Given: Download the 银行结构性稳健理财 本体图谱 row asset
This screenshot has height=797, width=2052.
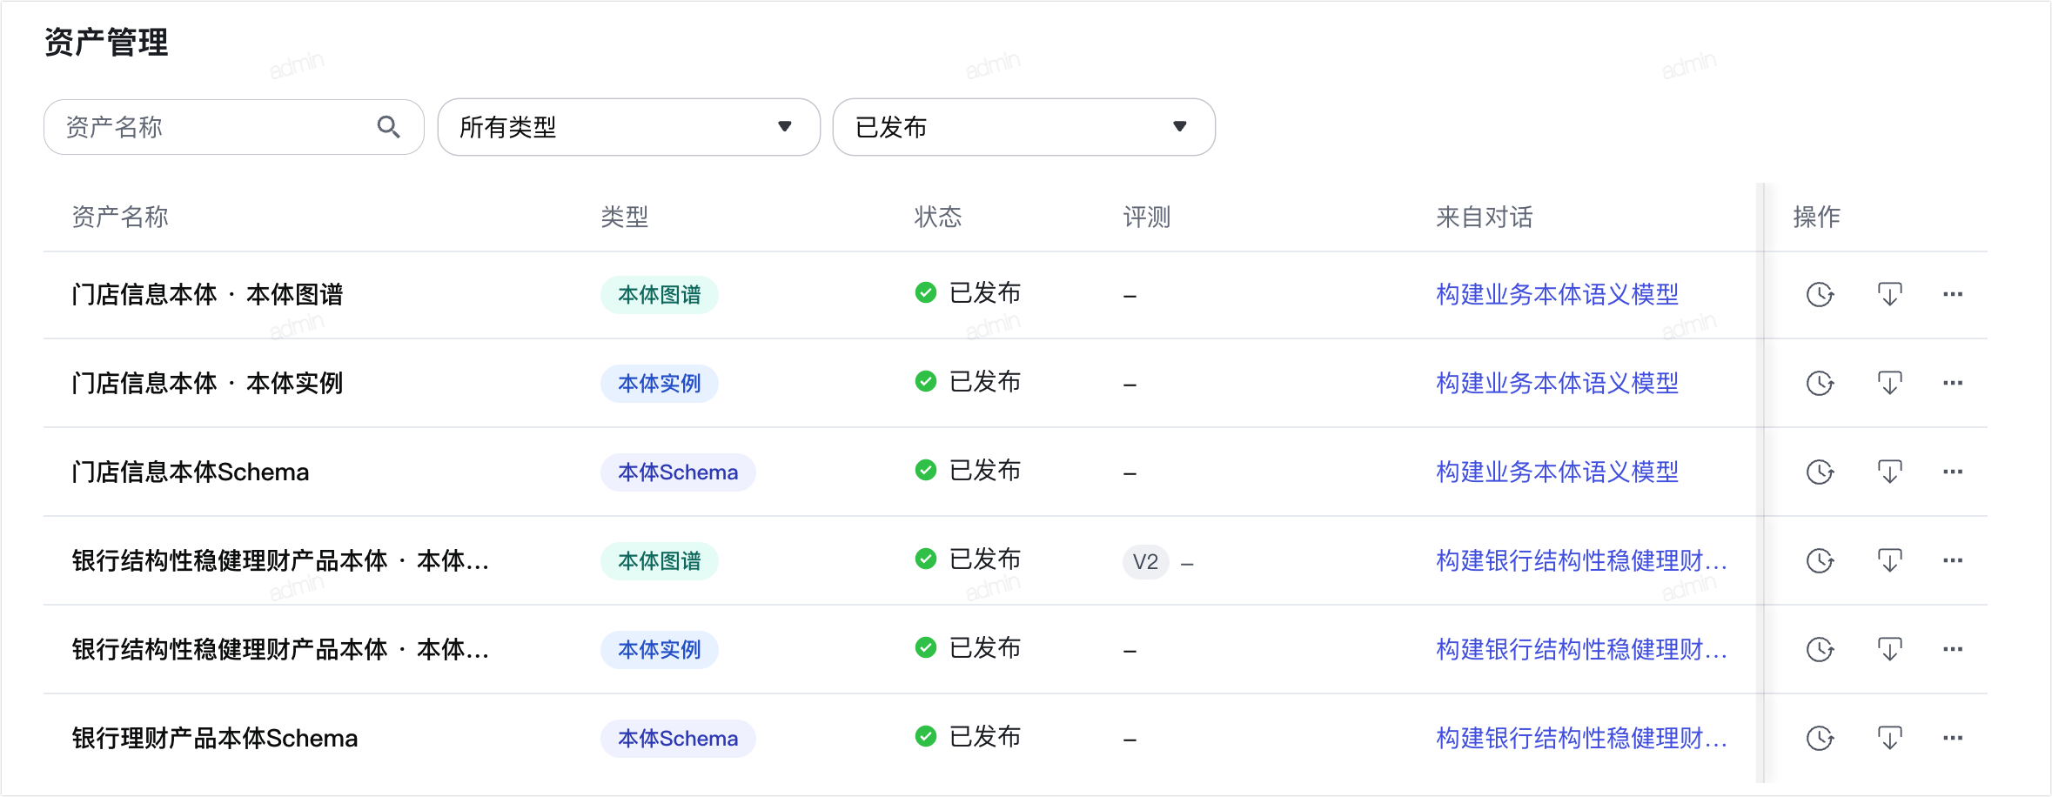Looking at the screenshot, I should 1889,561.
